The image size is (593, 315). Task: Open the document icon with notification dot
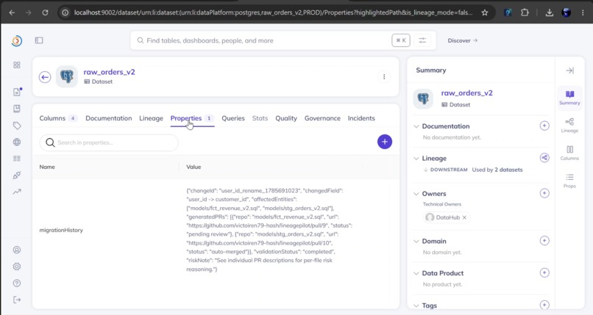point(17,92)
